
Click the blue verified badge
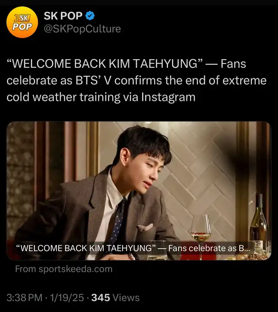90,16
